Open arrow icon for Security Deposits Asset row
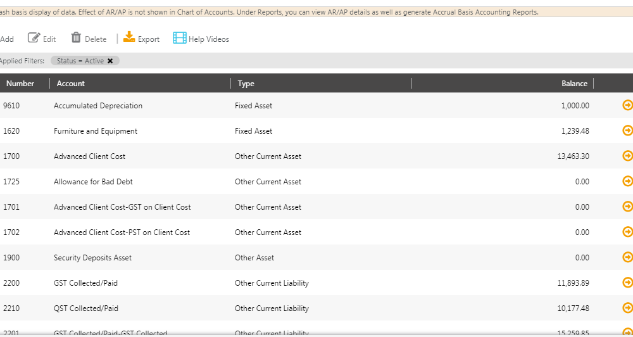 pyautogui.click(x=627, y=257)
